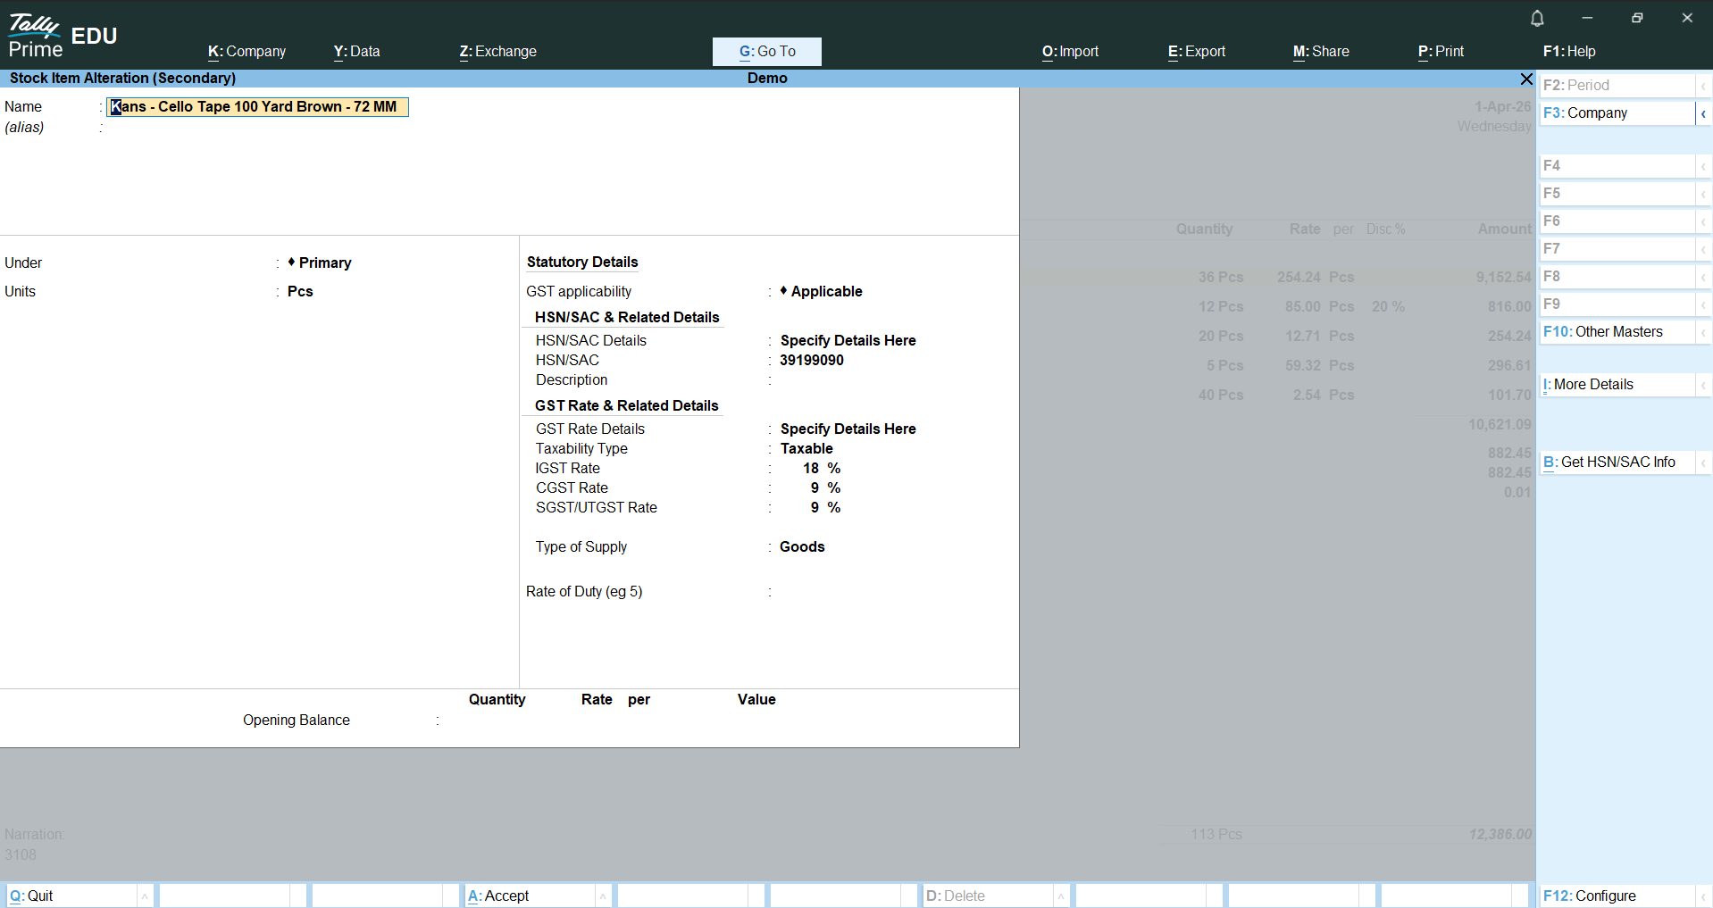This screenshot has height=908, width=1713.
Task: Click D: Delete button
Action: tap(988, 896)
